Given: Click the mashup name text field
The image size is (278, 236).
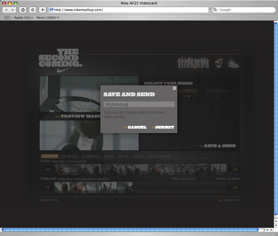Looking at the screenshot, I should coord(139,104).
